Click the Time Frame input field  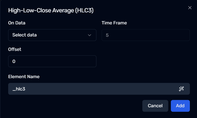146,35
